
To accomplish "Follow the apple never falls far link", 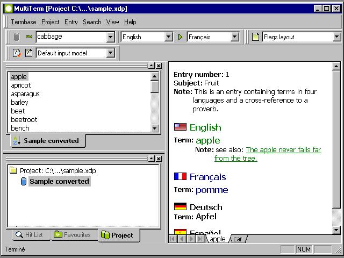I will pos(283,150).
